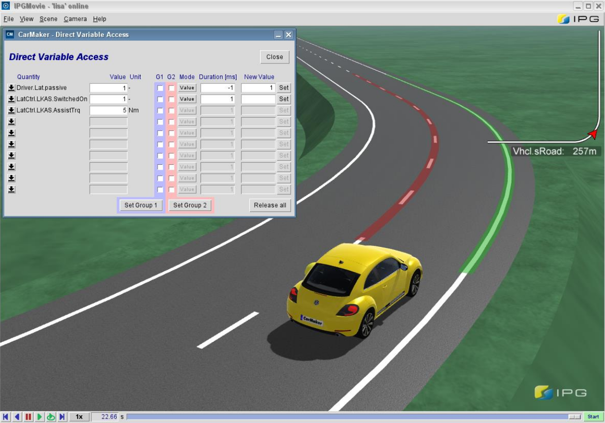Click the blue reverse play arrow

click(x=17, y=417)
